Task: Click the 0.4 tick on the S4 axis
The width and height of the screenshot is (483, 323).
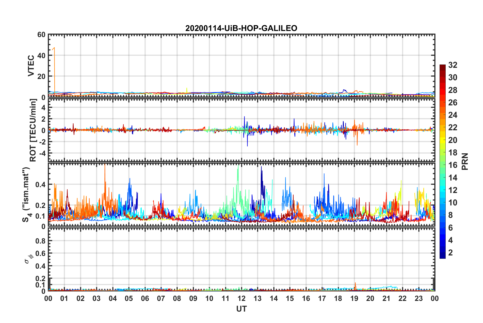Action: click(x=41, y=184)
